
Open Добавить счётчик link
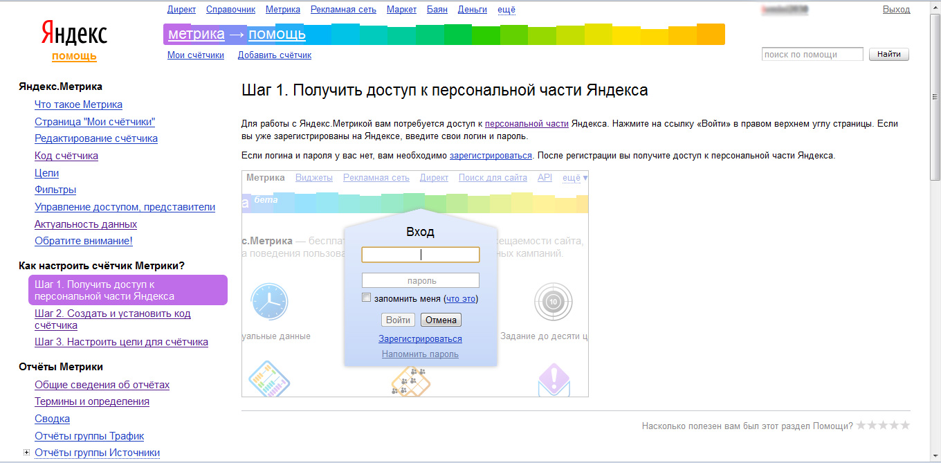click(x=275, y=55)
